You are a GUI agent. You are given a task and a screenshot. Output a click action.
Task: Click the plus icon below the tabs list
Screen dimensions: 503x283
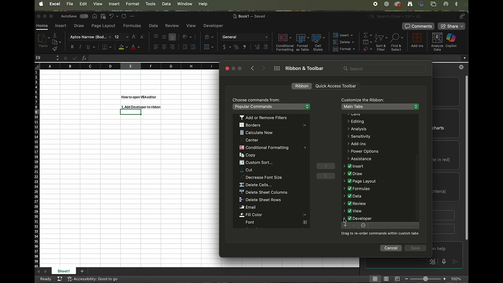[x=345, y=225]
